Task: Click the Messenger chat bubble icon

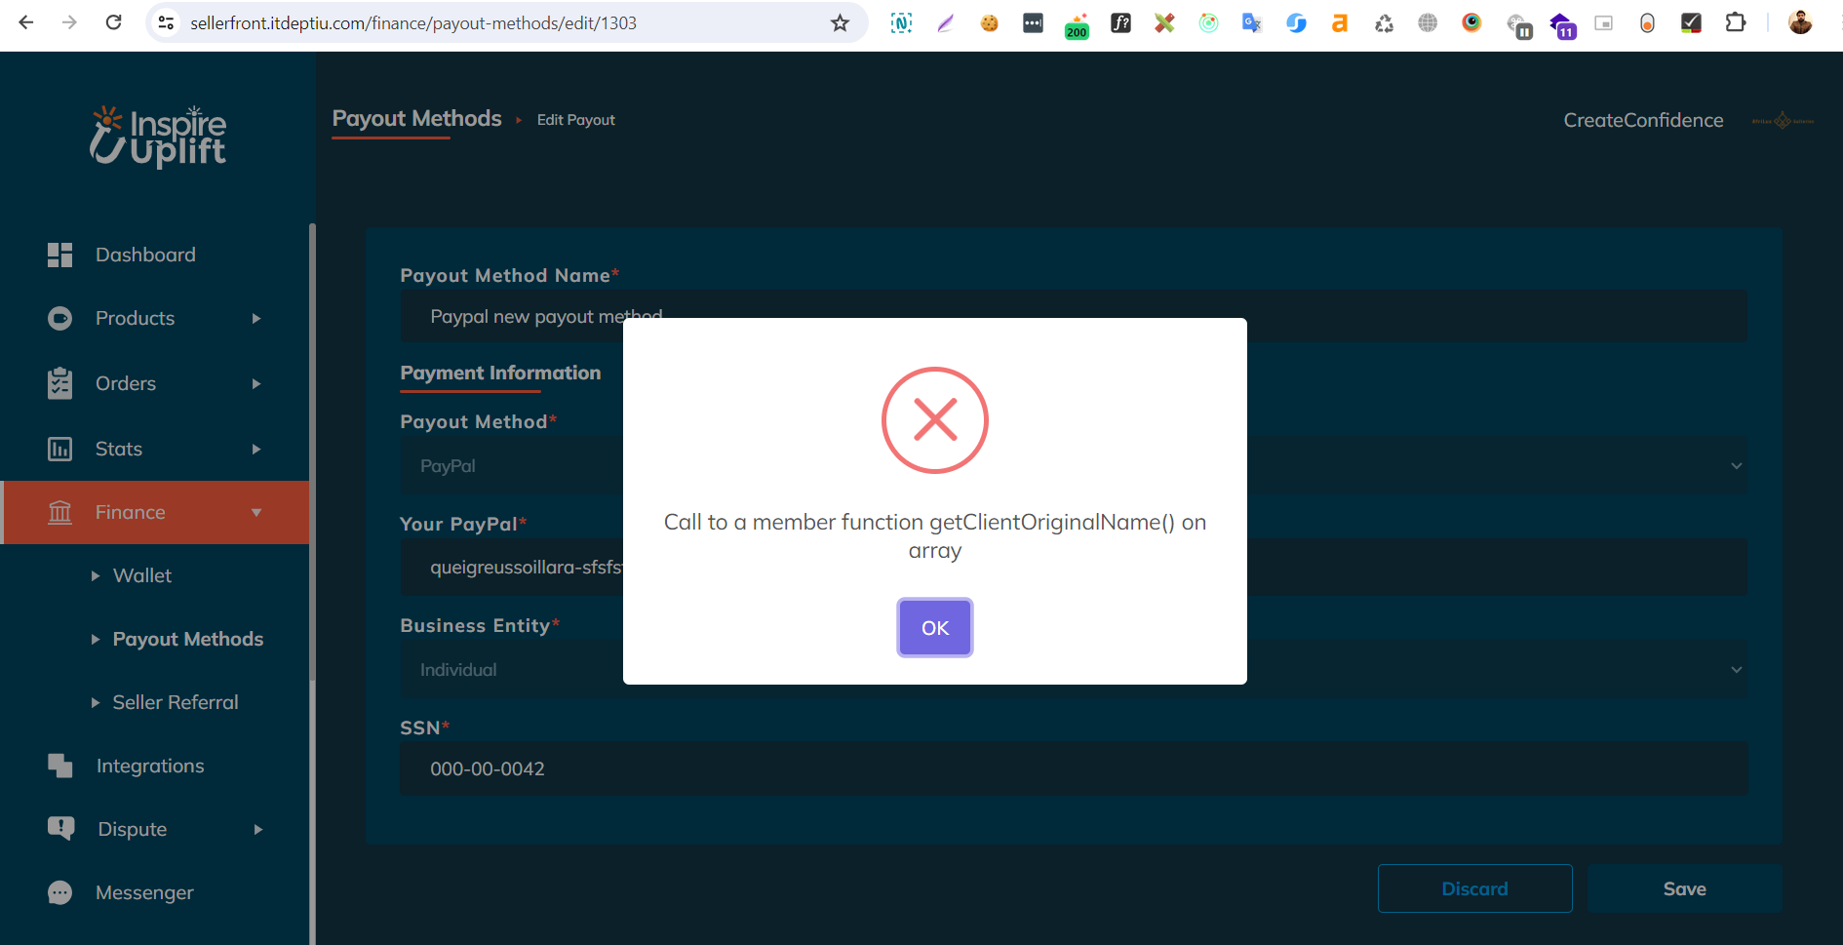Action: click(59, 892)
